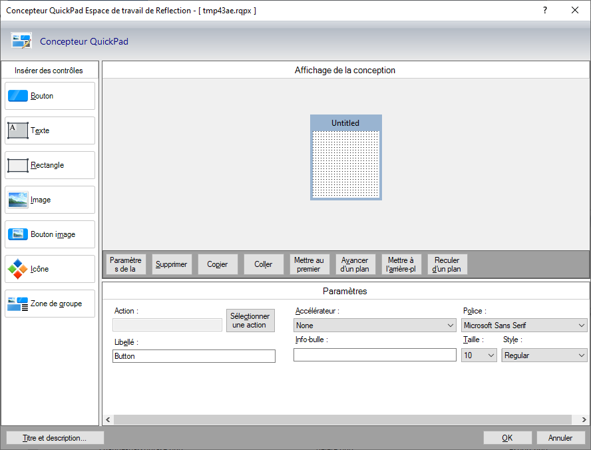Click Mettre au premier plan button

[x=309, y=264]
